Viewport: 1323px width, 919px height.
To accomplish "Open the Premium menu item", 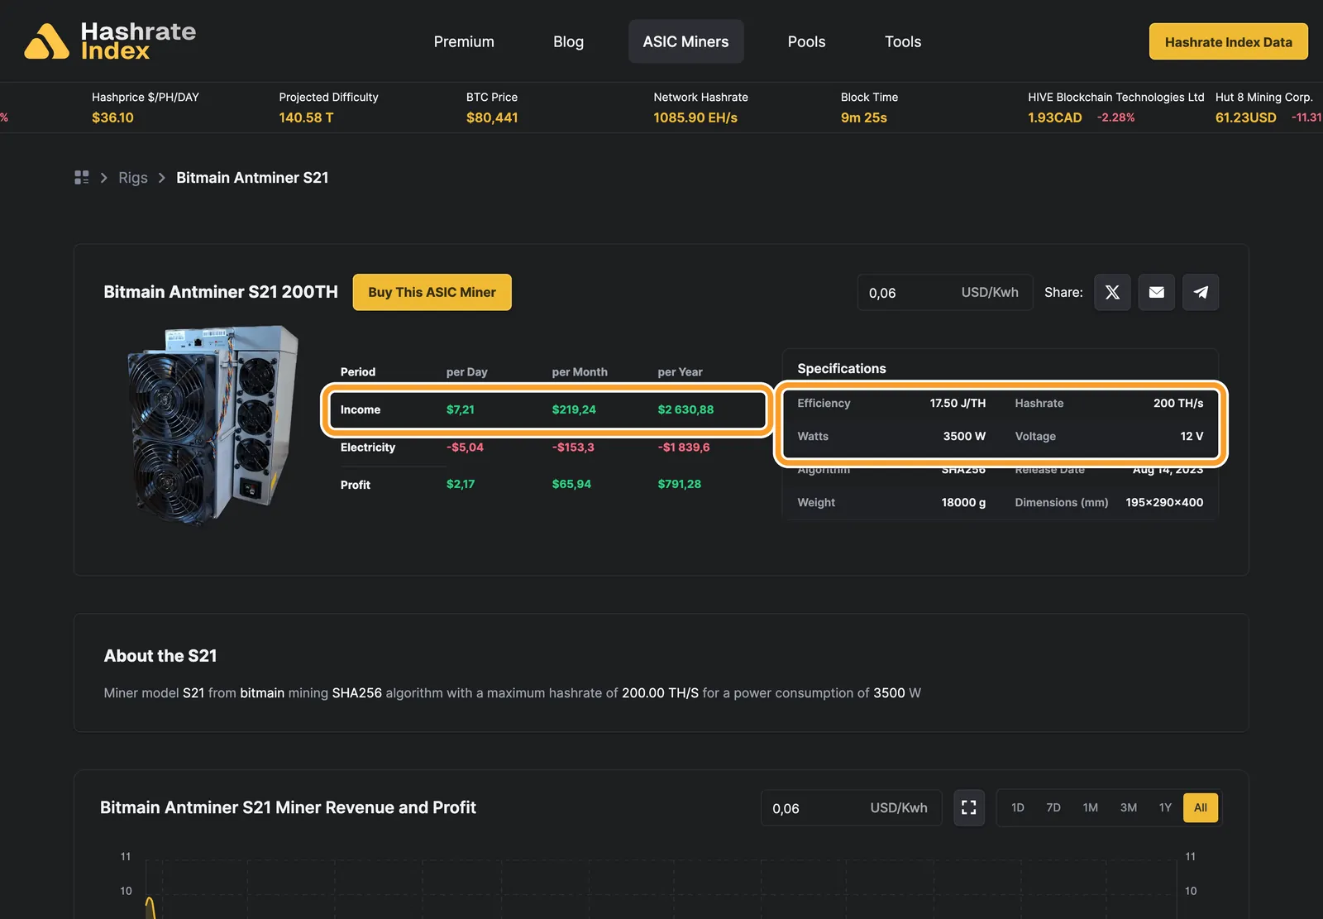I will [x=464, y=41].
